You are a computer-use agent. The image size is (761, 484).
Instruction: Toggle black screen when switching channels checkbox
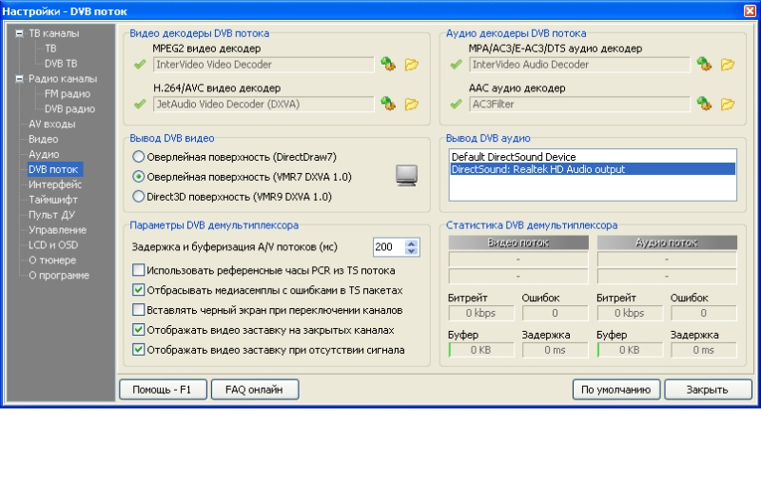(139, 310)
